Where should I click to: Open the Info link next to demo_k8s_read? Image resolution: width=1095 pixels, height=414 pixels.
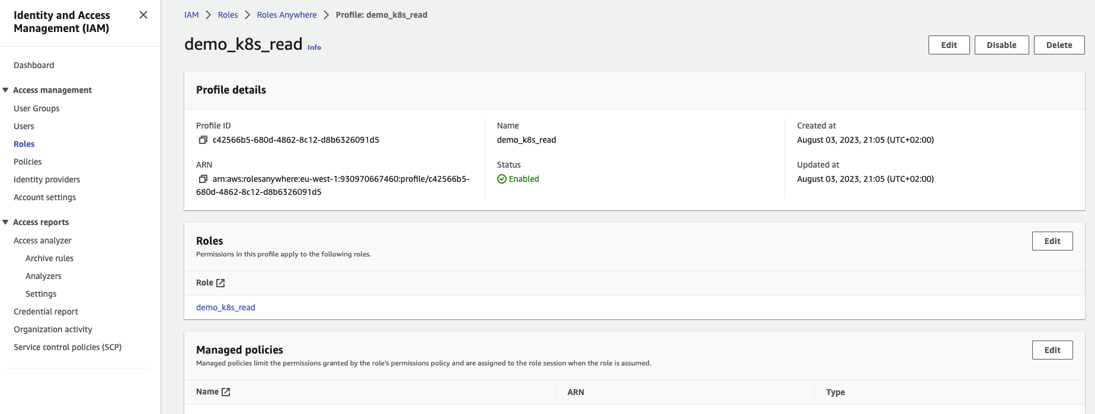[314, 47]
